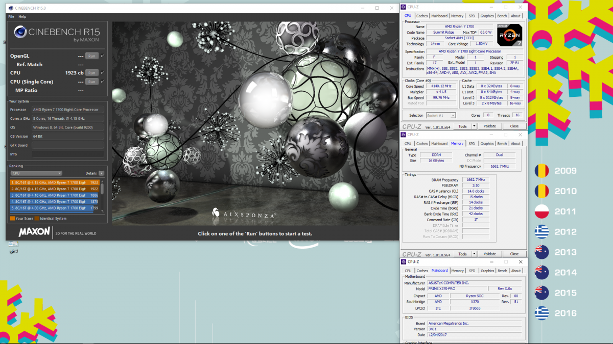This screenshot has height=344, width=613.
Task: Click title bar icon of CPU-Z mainboard window
Action: [404, 261]
